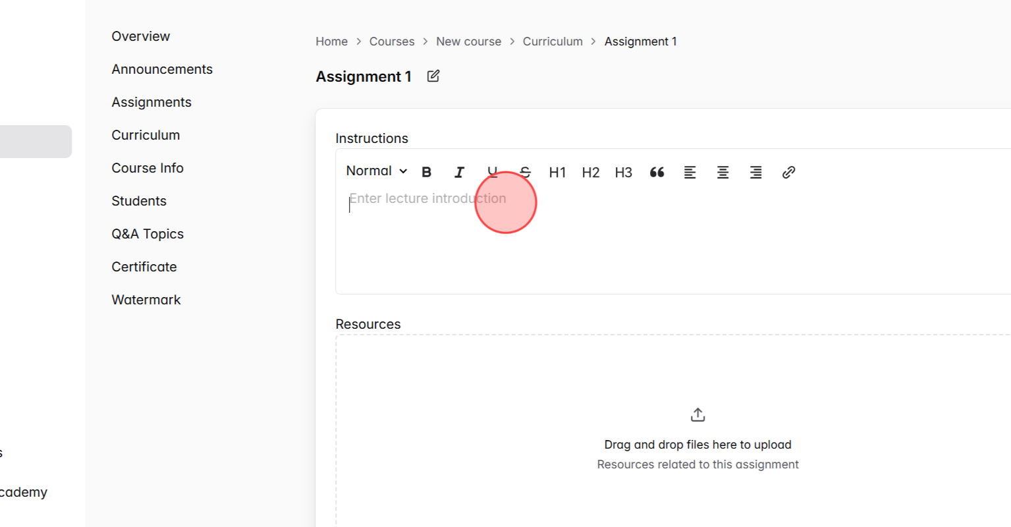Open the Curriculum section
The height and width of the screenshot is (527, 1011).
(146, 134)
